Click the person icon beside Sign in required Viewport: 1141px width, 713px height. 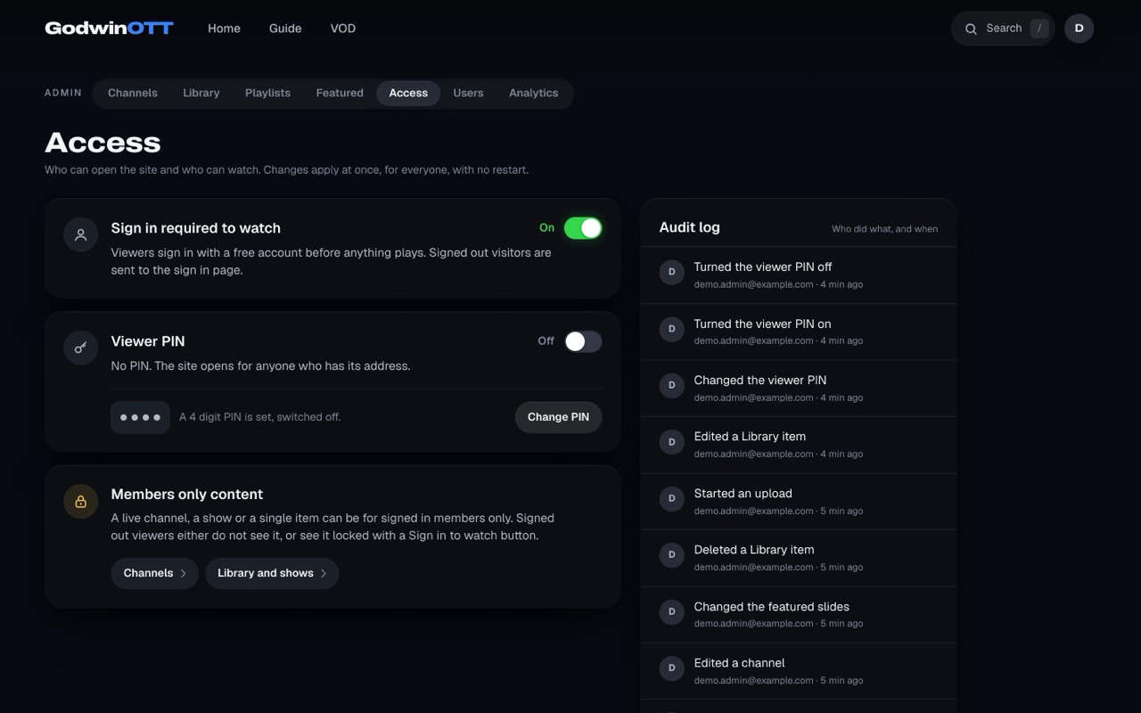(80, 235)
